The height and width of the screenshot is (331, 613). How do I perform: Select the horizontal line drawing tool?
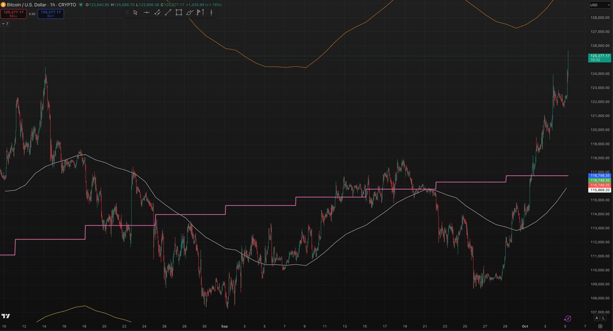coord(147,12)
